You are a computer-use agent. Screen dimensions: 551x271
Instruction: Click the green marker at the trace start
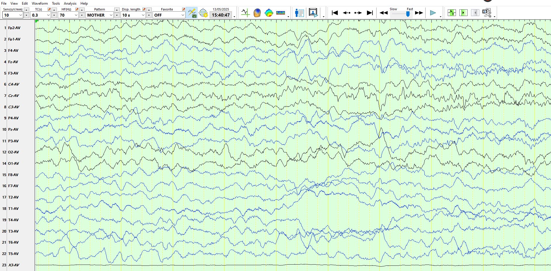37,21
